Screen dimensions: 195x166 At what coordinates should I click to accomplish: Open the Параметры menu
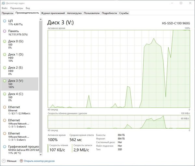[17, 8]
